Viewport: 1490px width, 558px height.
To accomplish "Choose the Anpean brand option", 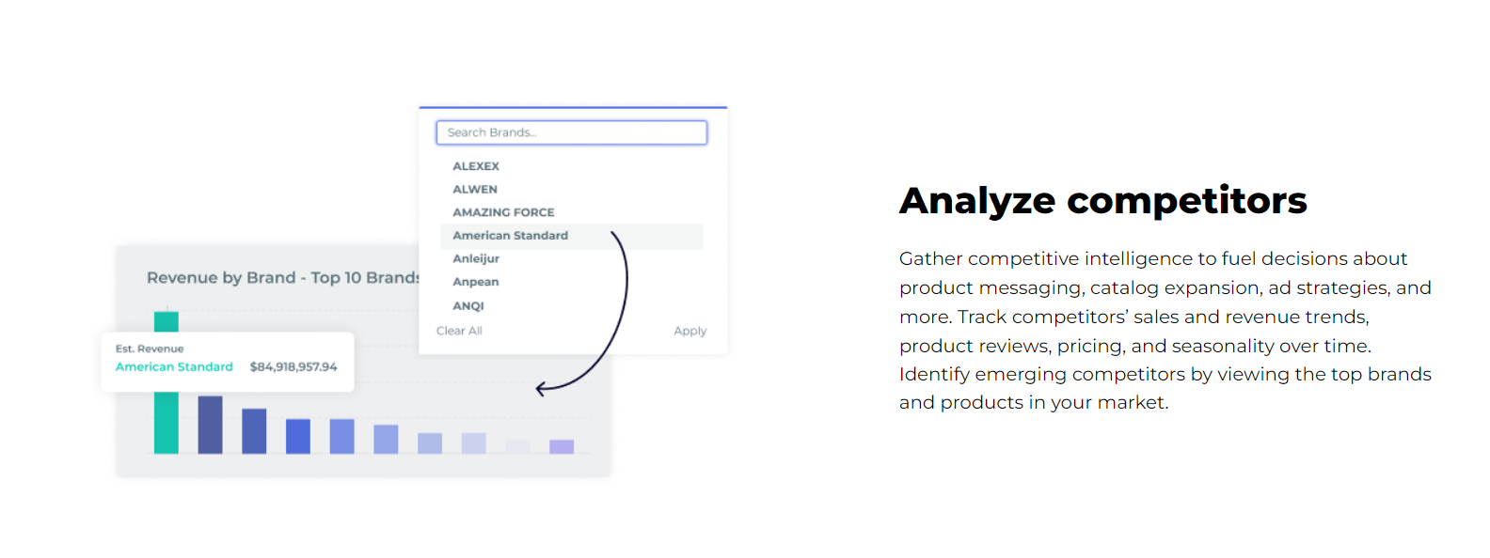I will pyautogui.click(x=476, y=282).
